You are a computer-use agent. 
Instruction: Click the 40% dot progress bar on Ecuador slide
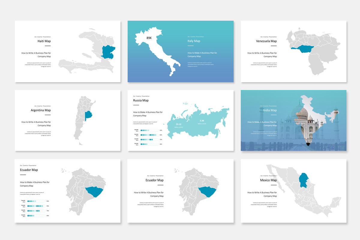[36, 215]
